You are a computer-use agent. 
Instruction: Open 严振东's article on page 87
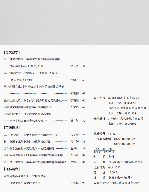point(45,162)
